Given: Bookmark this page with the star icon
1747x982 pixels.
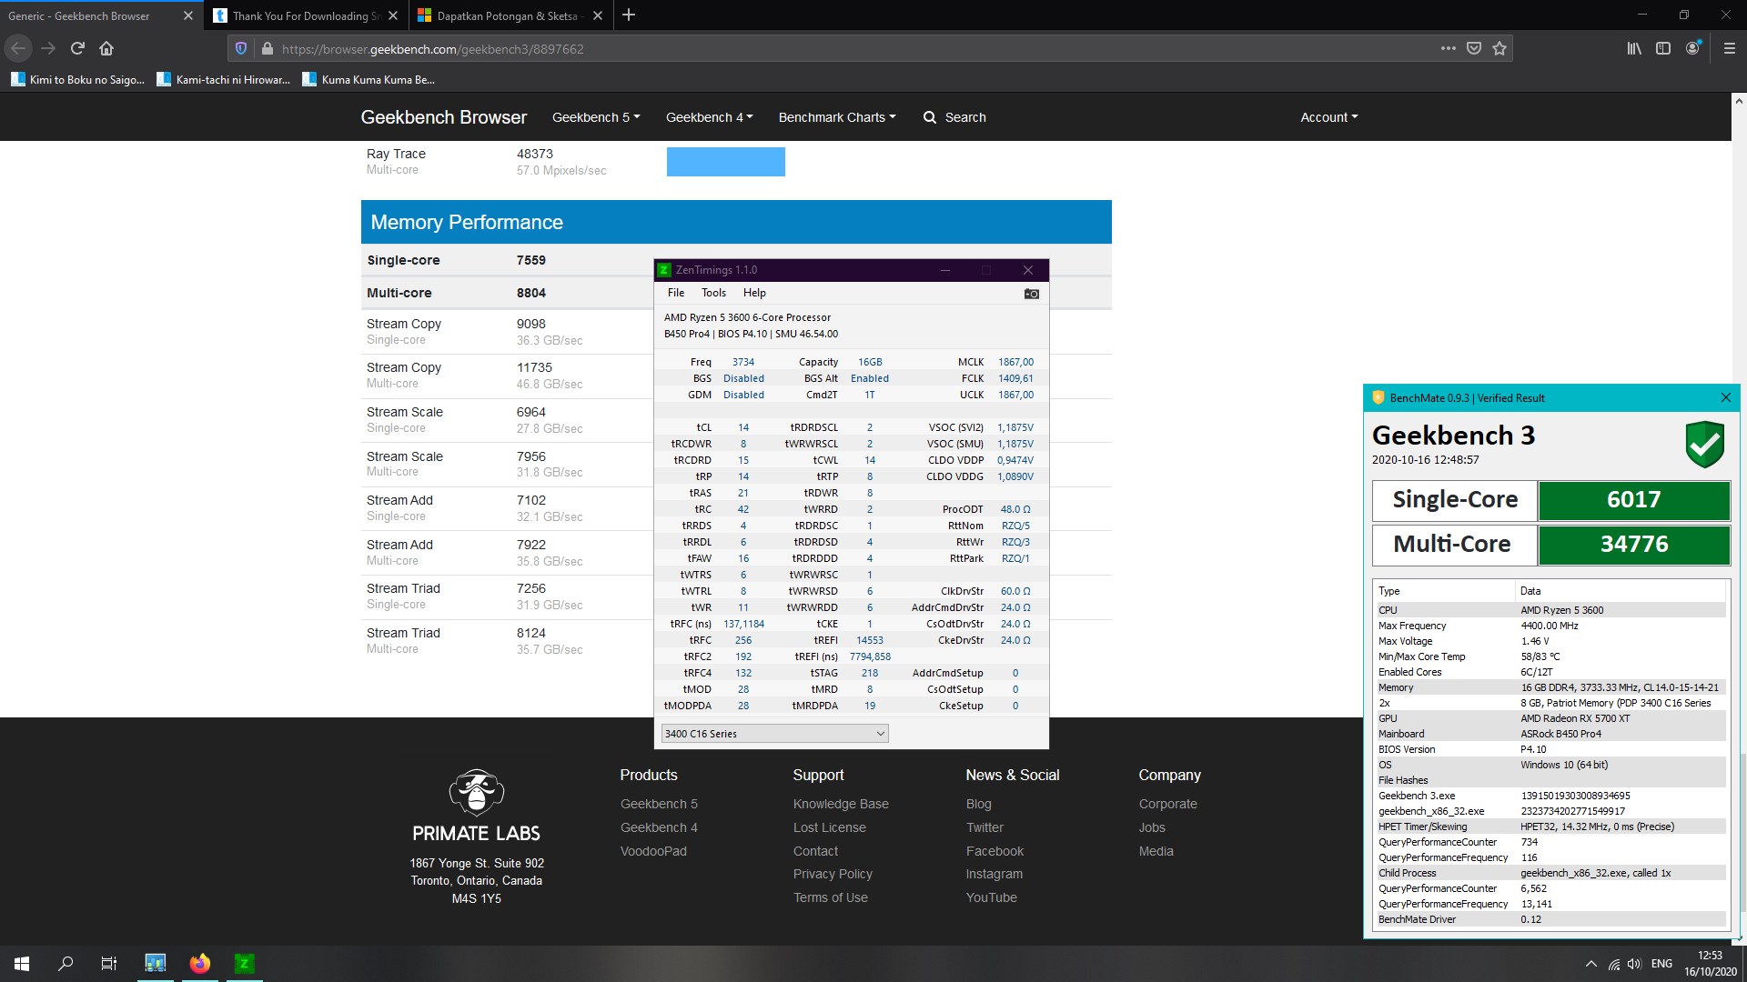Looking at the screenshot, I should coord(1500,48).
